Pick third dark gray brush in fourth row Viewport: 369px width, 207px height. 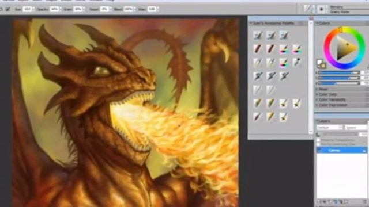click(284, 76)
